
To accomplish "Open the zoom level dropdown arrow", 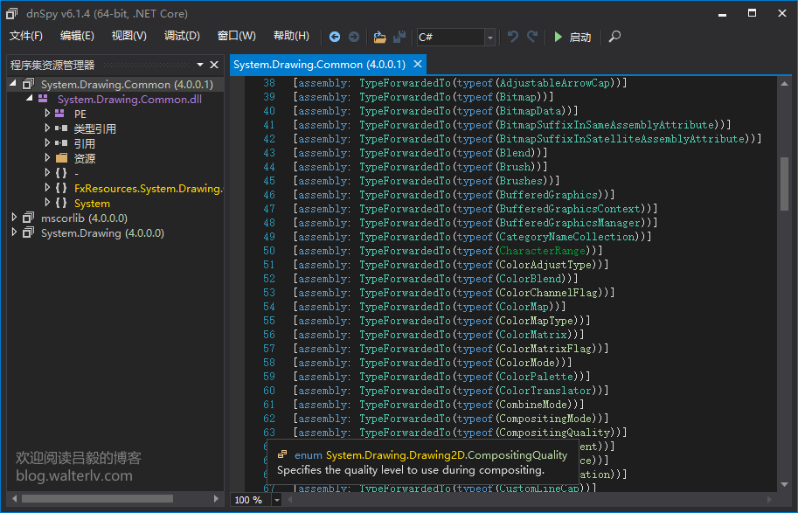I will (276, 500).
